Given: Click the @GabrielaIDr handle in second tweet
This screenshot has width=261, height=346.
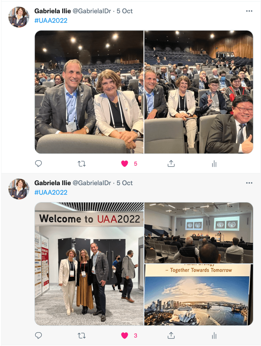Looking at the screenshot, I should [92, 183].
